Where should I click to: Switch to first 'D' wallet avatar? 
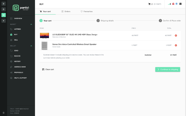3,4
